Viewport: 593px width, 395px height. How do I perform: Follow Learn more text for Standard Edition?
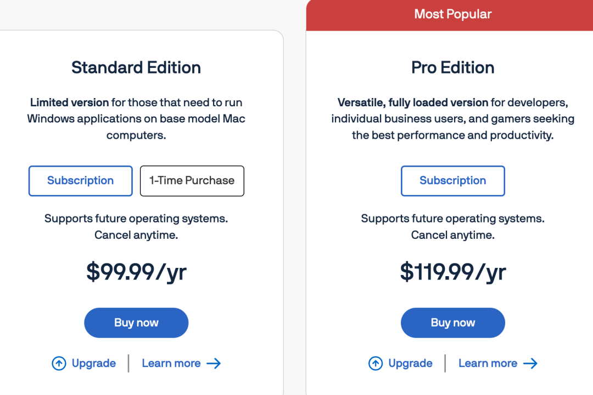171,363
